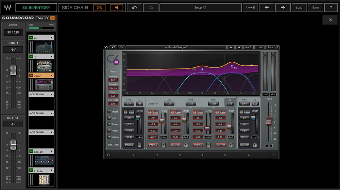The height and width of the screenshot is (190, 340).
Task: Expand the F6 plugin slot dropdown arrow
Action: point(51,37)
